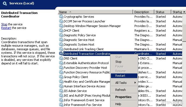Select the Health Key and Certificate Manager service
The height and width of the screenshot is (107, 186).
(x=87, y=82)
